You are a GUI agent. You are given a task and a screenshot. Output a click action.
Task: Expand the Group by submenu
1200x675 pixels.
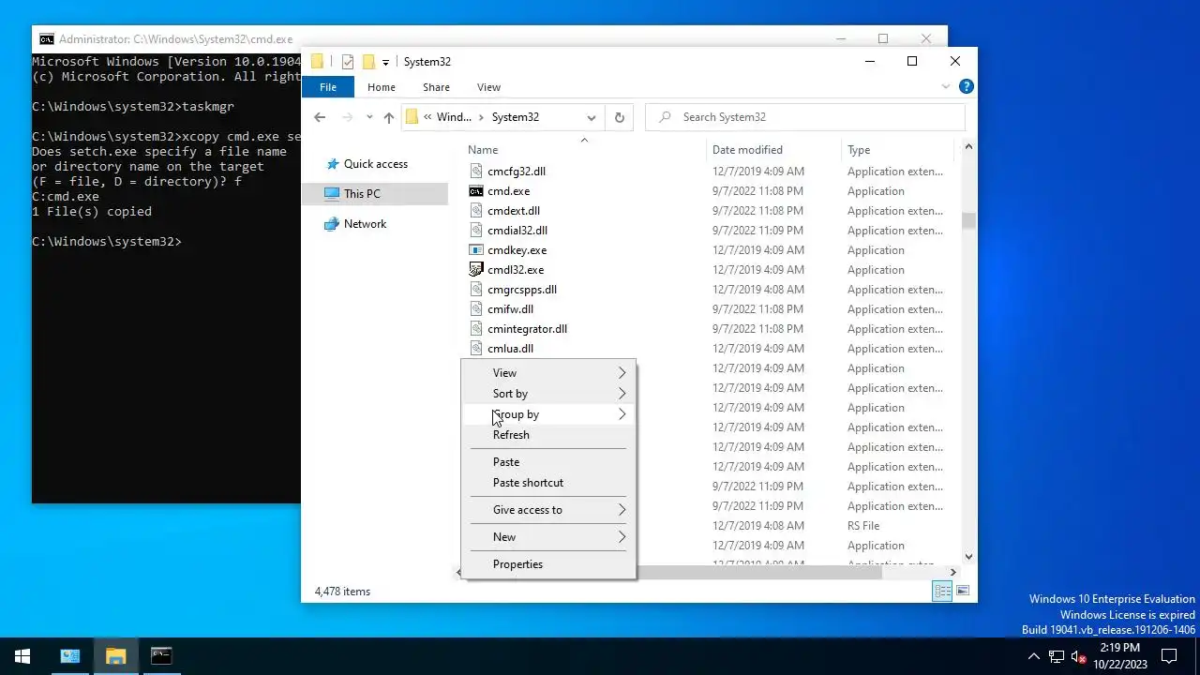[622, 414]
